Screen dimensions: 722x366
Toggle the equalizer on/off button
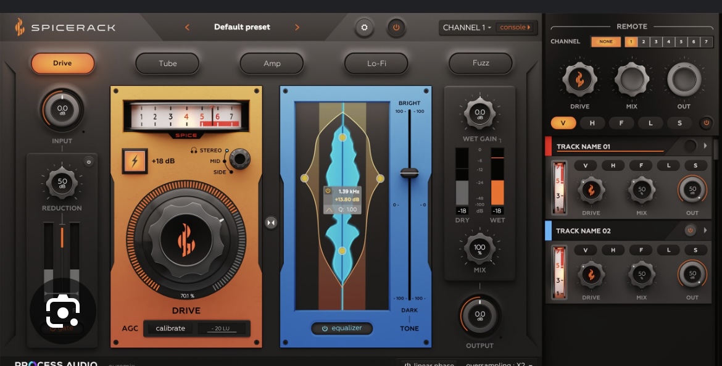[342, 328]
